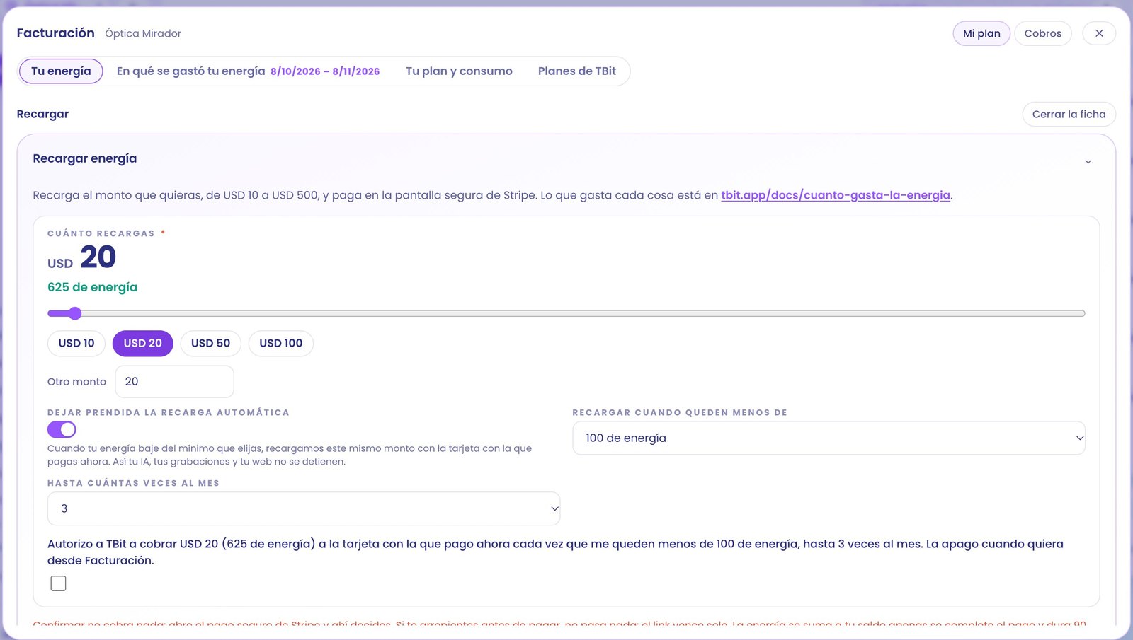Screen dimensions: 1133x640
Task: Open the Planes de TBit tab
Action: point(576,71)
